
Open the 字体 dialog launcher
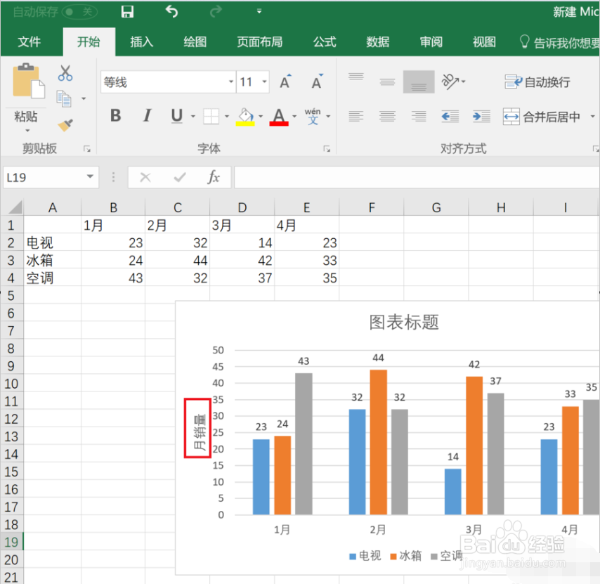click(327, 149)
